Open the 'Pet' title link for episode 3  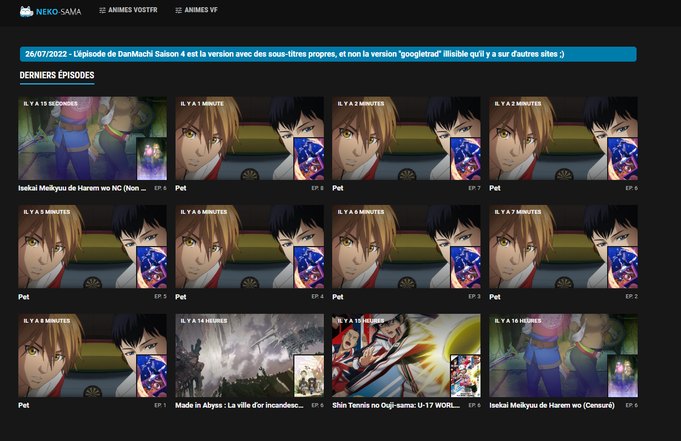point(338,297)
